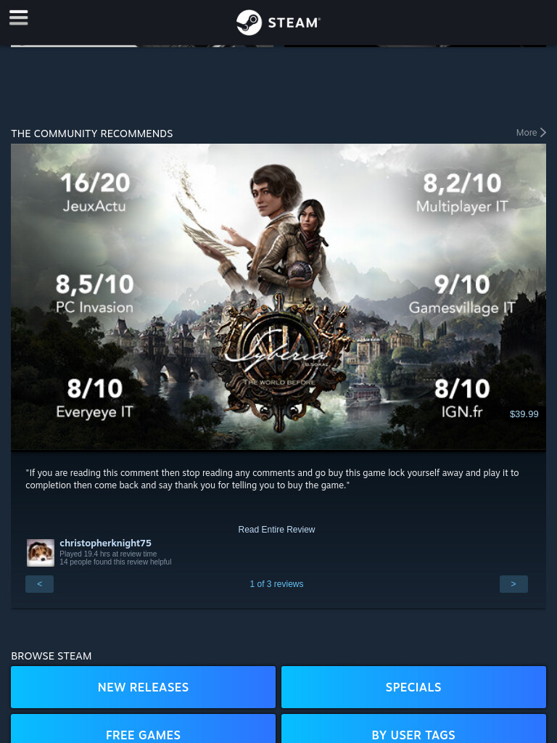
Task: Open christopherknight75 user profile name
Action: 106,543
